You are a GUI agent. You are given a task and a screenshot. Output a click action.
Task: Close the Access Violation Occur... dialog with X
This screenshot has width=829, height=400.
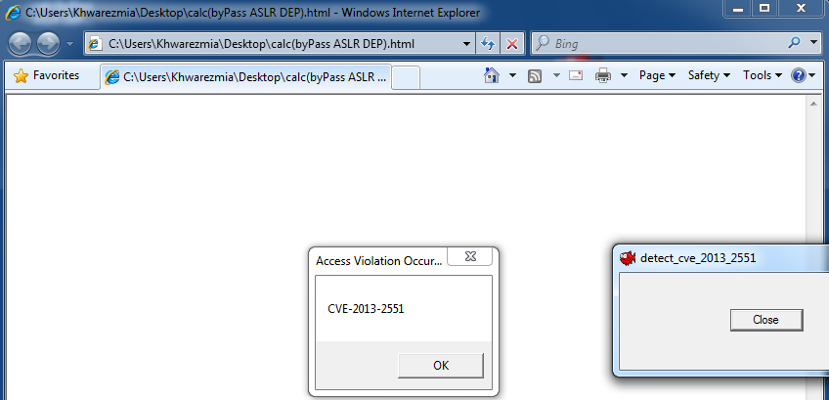click(x=470, y=256)
